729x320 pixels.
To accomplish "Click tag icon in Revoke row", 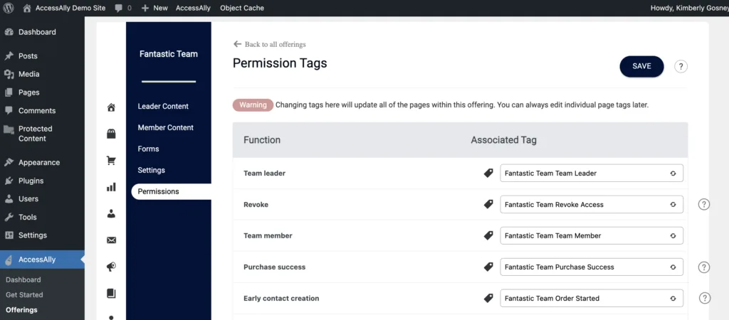I will click(488, 204).
